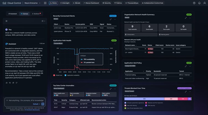Open the Nexus Dashboard tab

91,3
